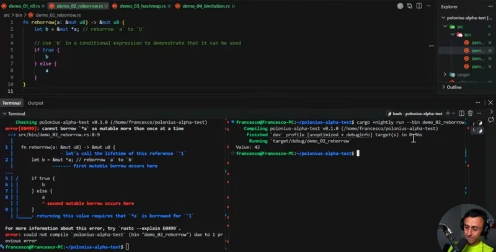Collapse the polonius-alpha-test root folder
This screenshot has height=252, width=496.
tap(443, 18)
